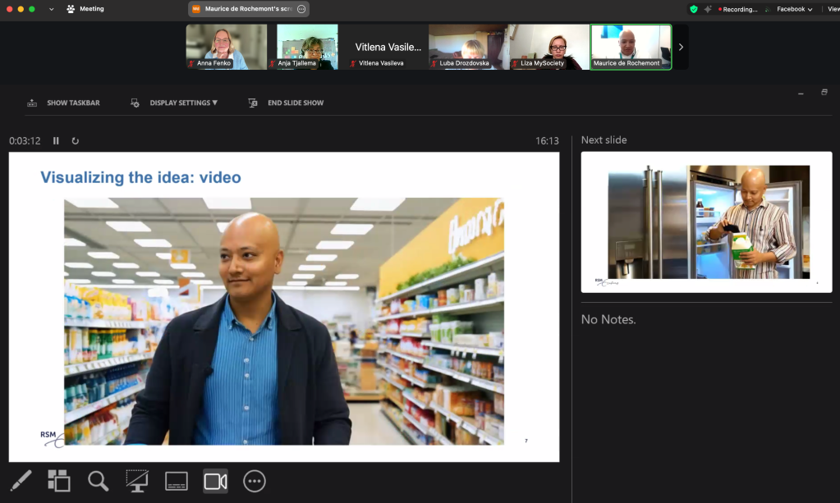The height and width of the screenshot is (503, 840).
Task: Toggle subtitles in presenter view
Action: pos(177,481)
